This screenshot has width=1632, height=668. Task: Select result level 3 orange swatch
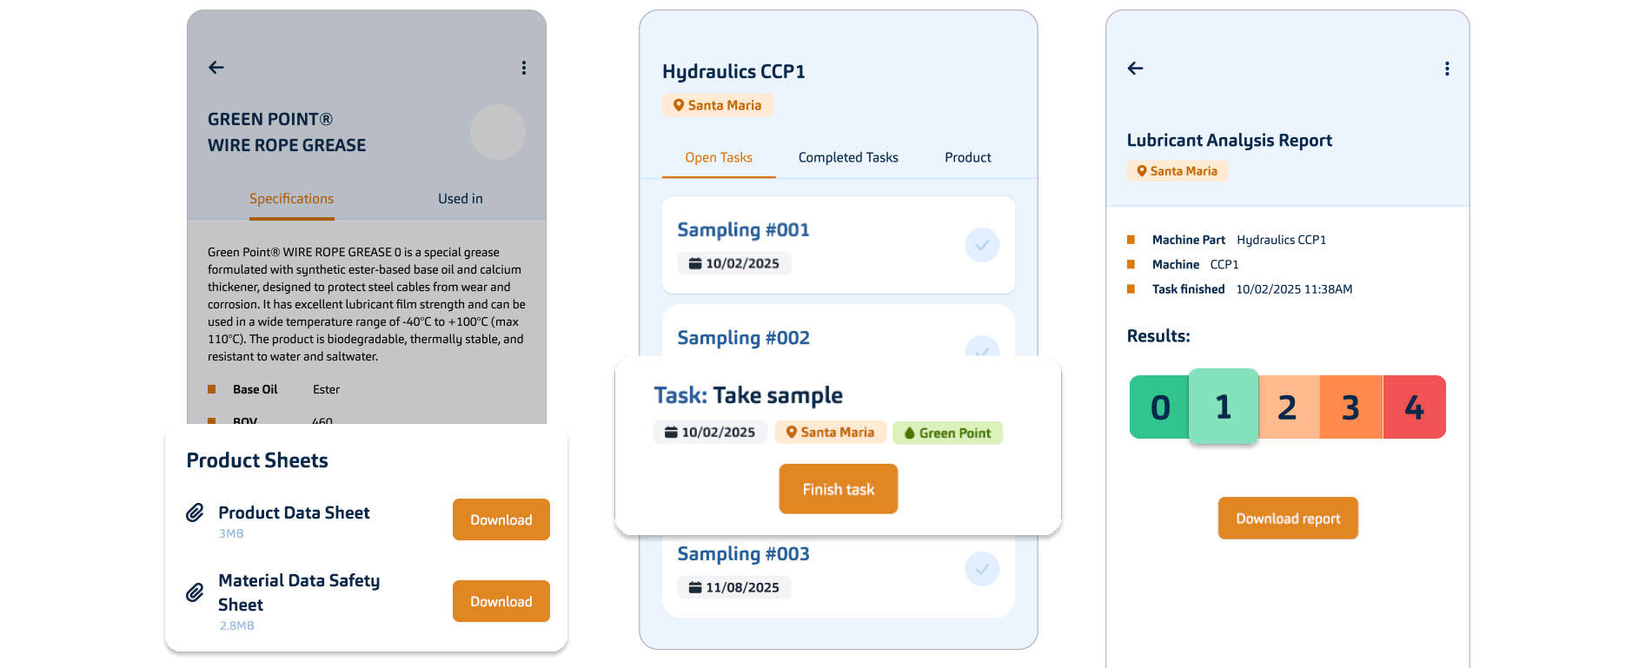click(1351, 407)
